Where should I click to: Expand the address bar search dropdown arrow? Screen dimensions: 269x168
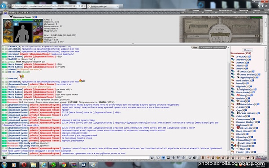pyautogui.click(x=77, y=6)
